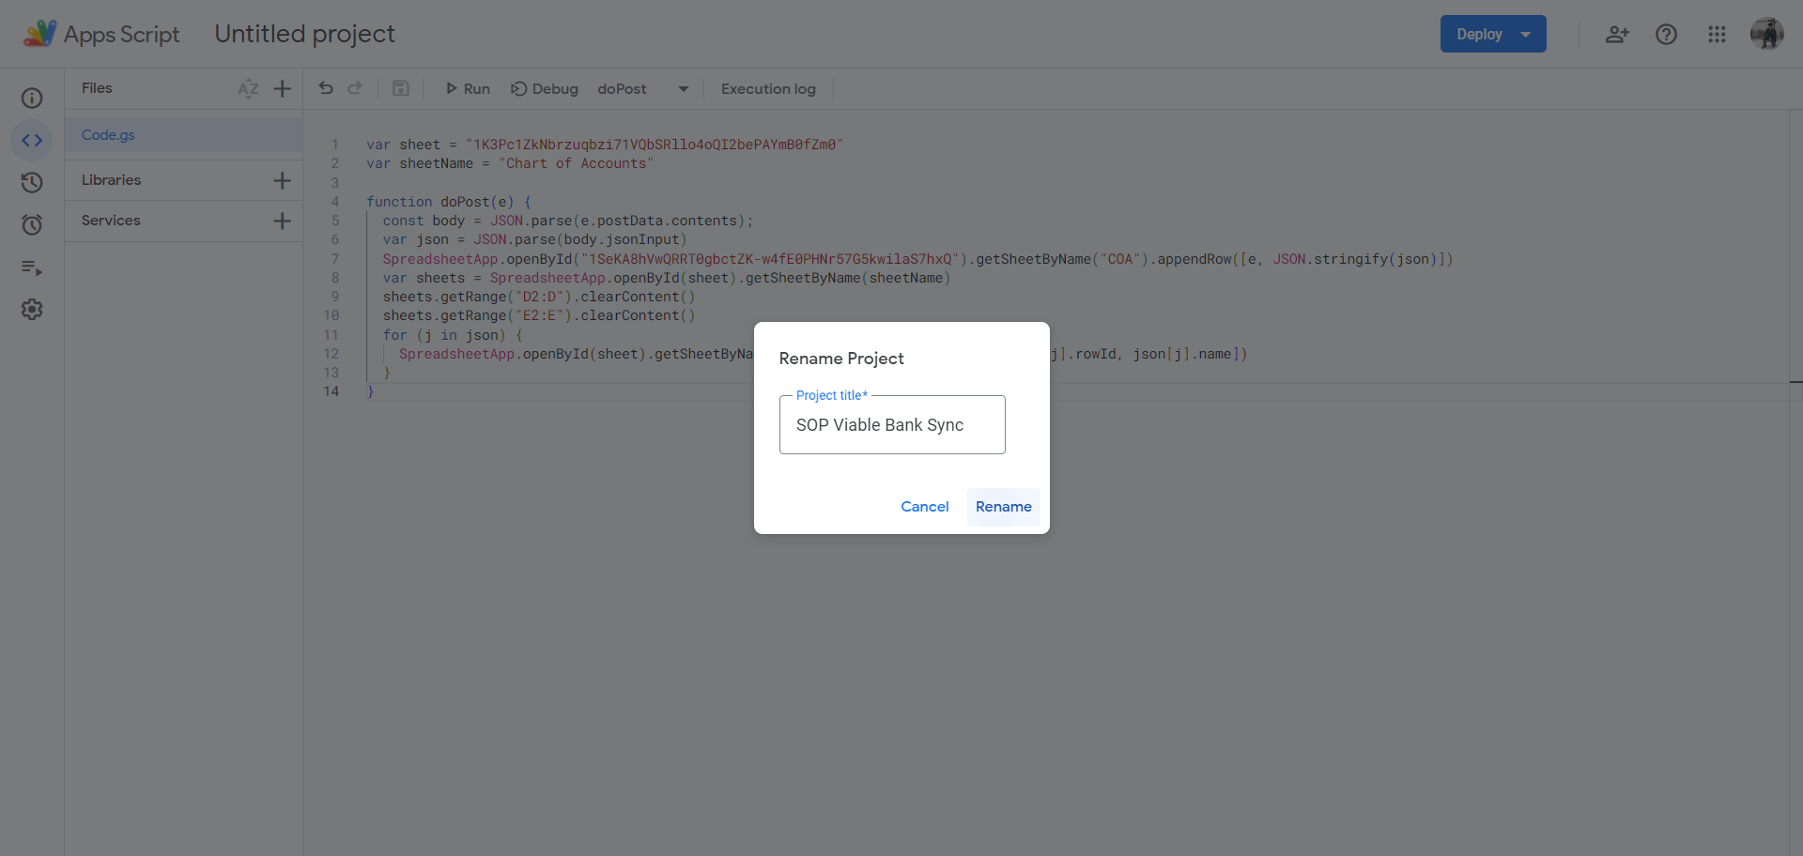Start Debug on the selected function

coord(545,88)
